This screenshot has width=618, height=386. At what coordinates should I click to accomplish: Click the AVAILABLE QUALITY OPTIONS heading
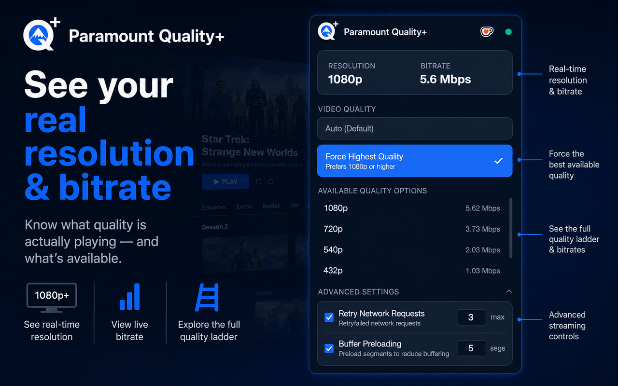click(x=372, y=191)
